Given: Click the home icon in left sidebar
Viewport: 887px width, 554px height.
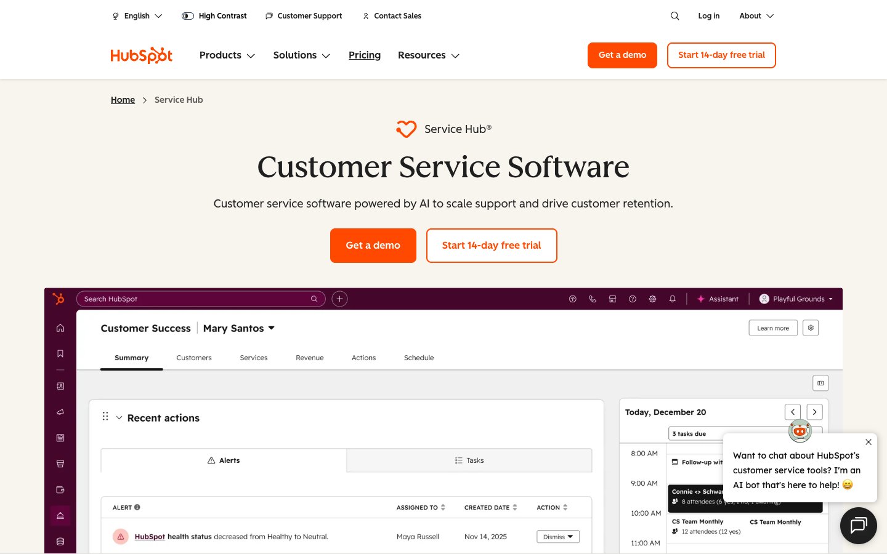Looking at the screenshot, I should coord(60,328).
